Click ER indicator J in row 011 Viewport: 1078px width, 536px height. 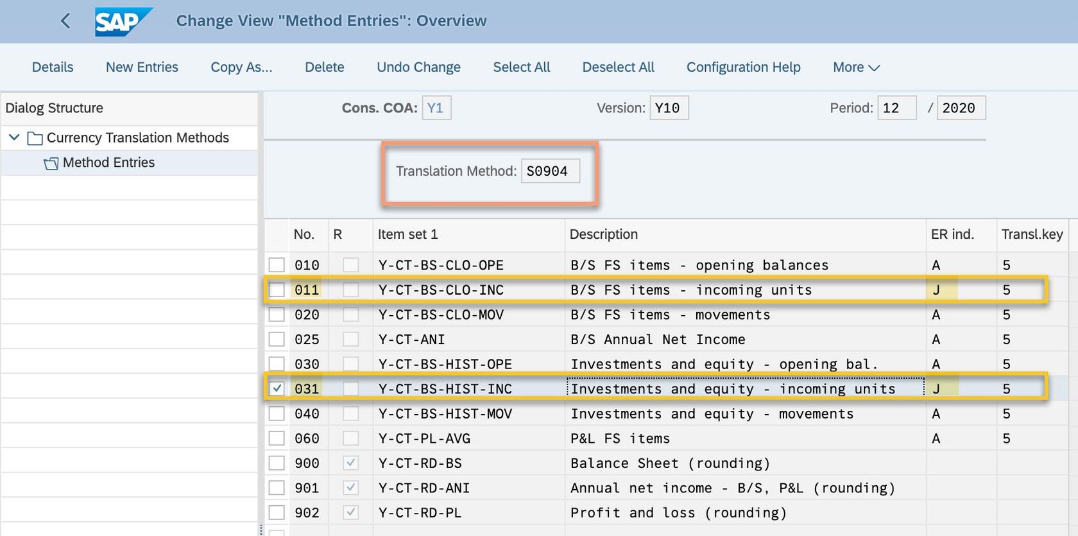coord(936,290)
